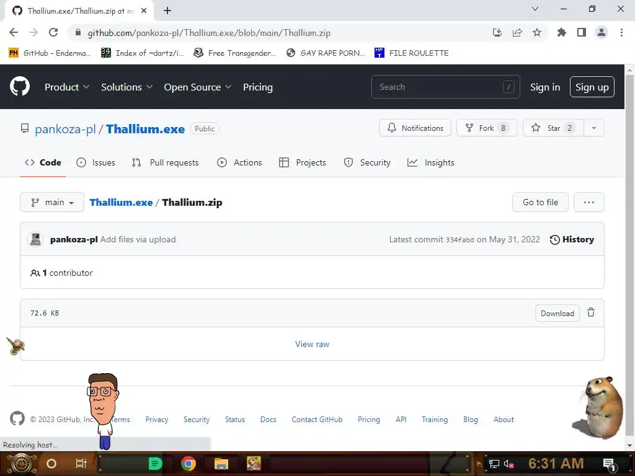Viewport: 635px width, 476px height.
Task: Open the Insights tab
Action: point(430,162)
